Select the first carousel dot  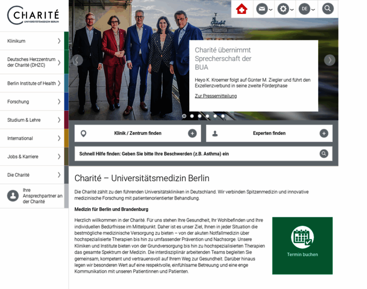184,116
